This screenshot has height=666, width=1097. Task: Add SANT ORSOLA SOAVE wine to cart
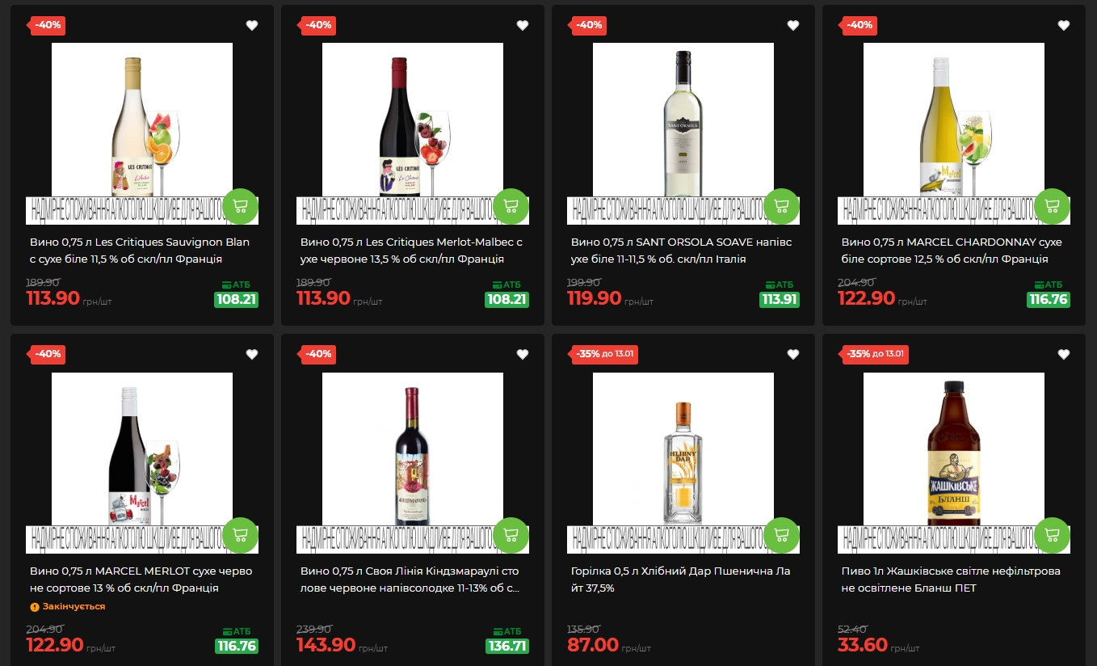pos(781,206)
